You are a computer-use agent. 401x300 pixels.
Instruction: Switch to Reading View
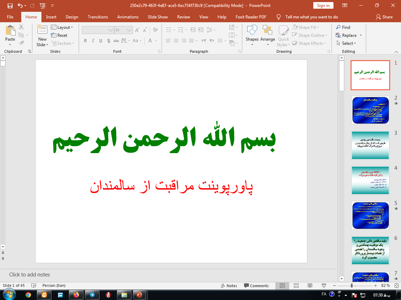click(x=310, y=285)
